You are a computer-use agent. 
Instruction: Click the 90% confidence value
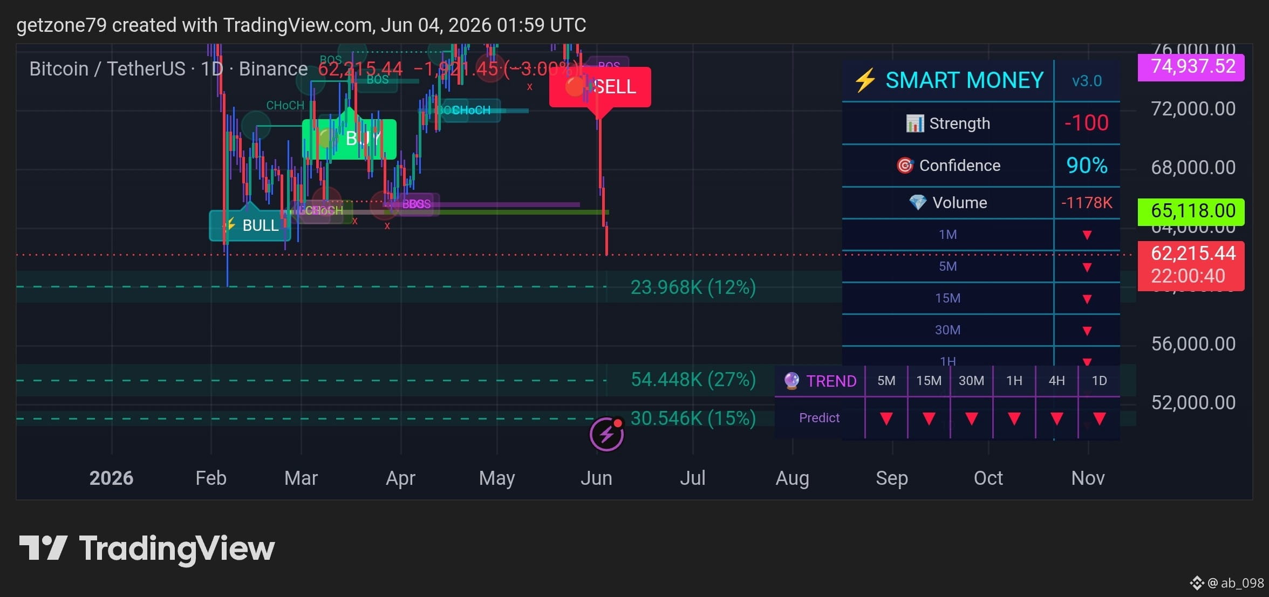tap(1087, 165)
